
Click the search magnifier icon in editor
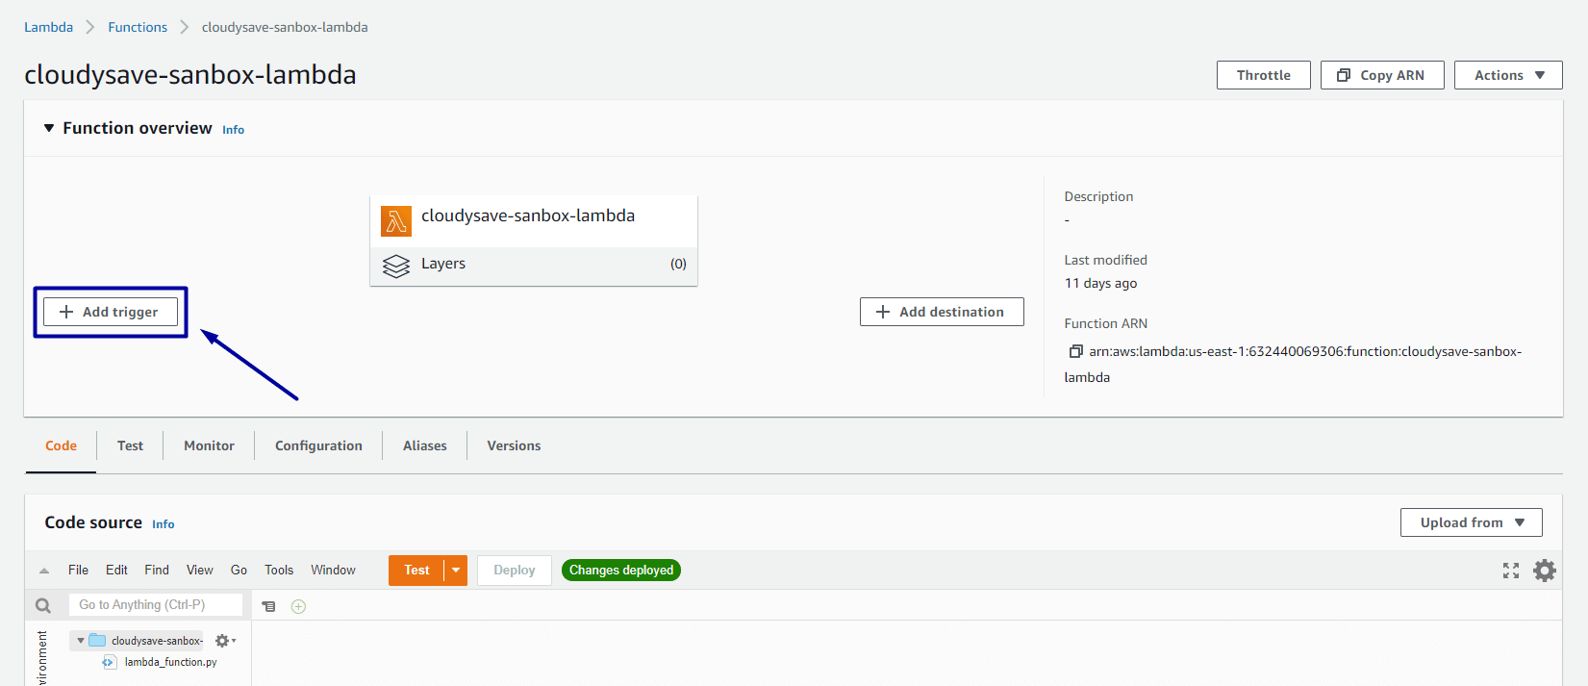tap(43, 605)
